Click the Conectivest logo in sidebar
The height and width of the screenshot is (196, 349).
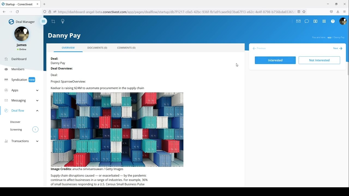[x=11, y=22]
